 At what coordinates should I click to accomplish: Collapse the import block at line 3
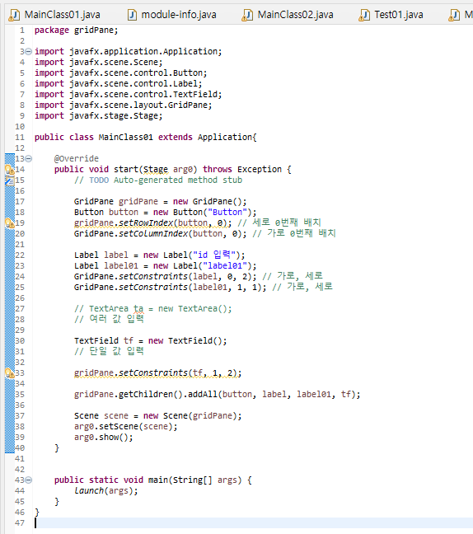pos(29,51)
